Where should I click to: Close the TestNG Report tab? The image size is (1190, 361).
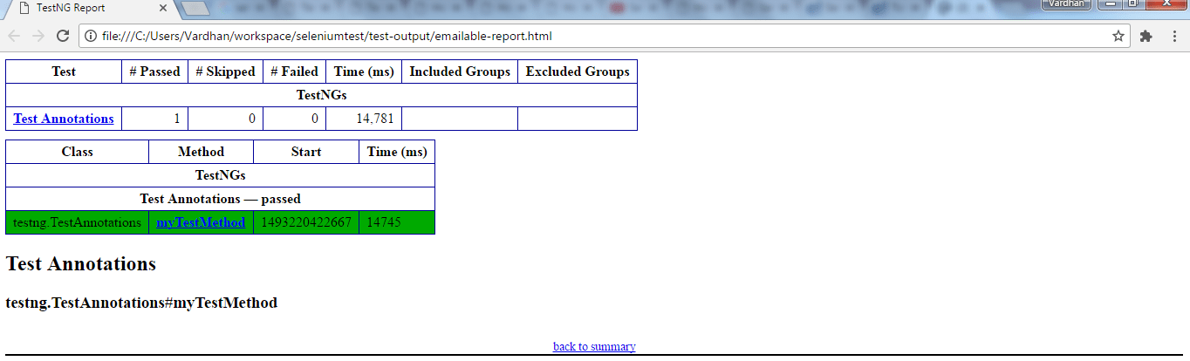click(162, 8)
